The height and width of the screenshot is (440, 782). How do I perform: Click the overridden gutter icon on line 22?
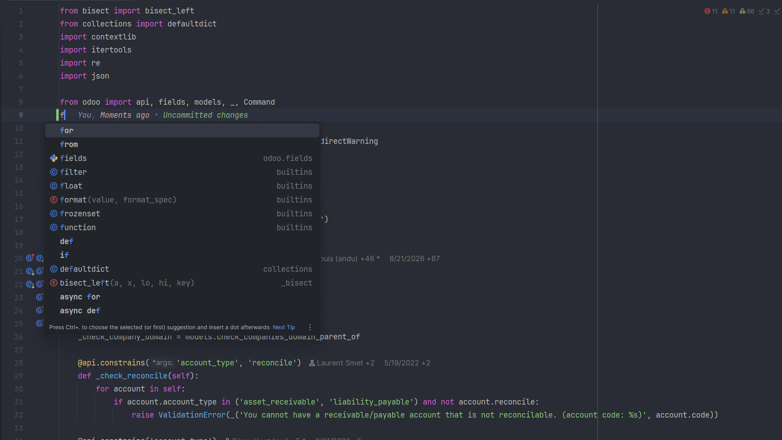[x=30, y=284]
